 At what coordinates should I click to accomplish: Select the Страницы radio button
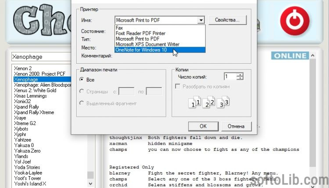82,91
